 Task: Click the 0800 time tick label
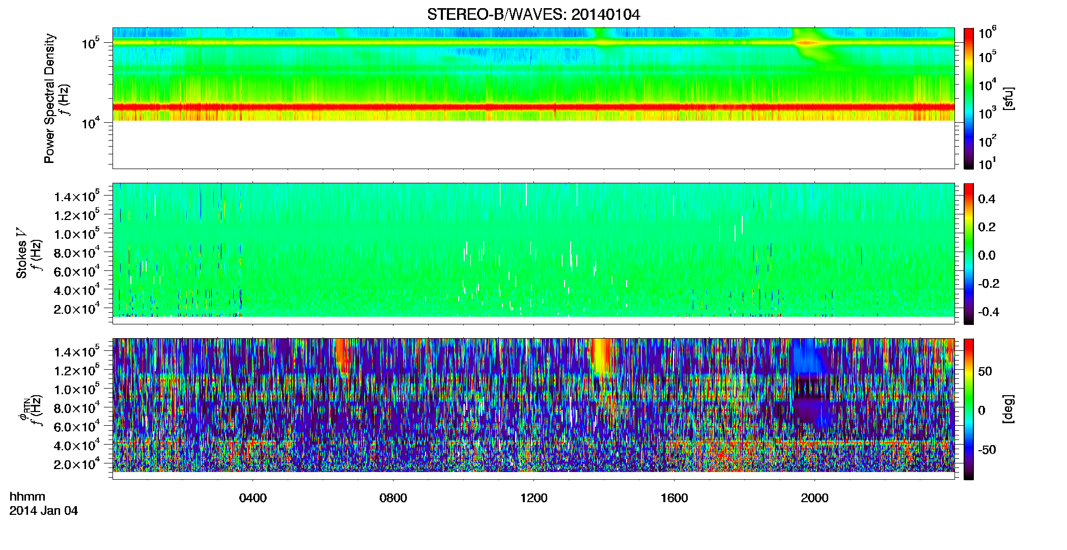[x=393, y=498]
